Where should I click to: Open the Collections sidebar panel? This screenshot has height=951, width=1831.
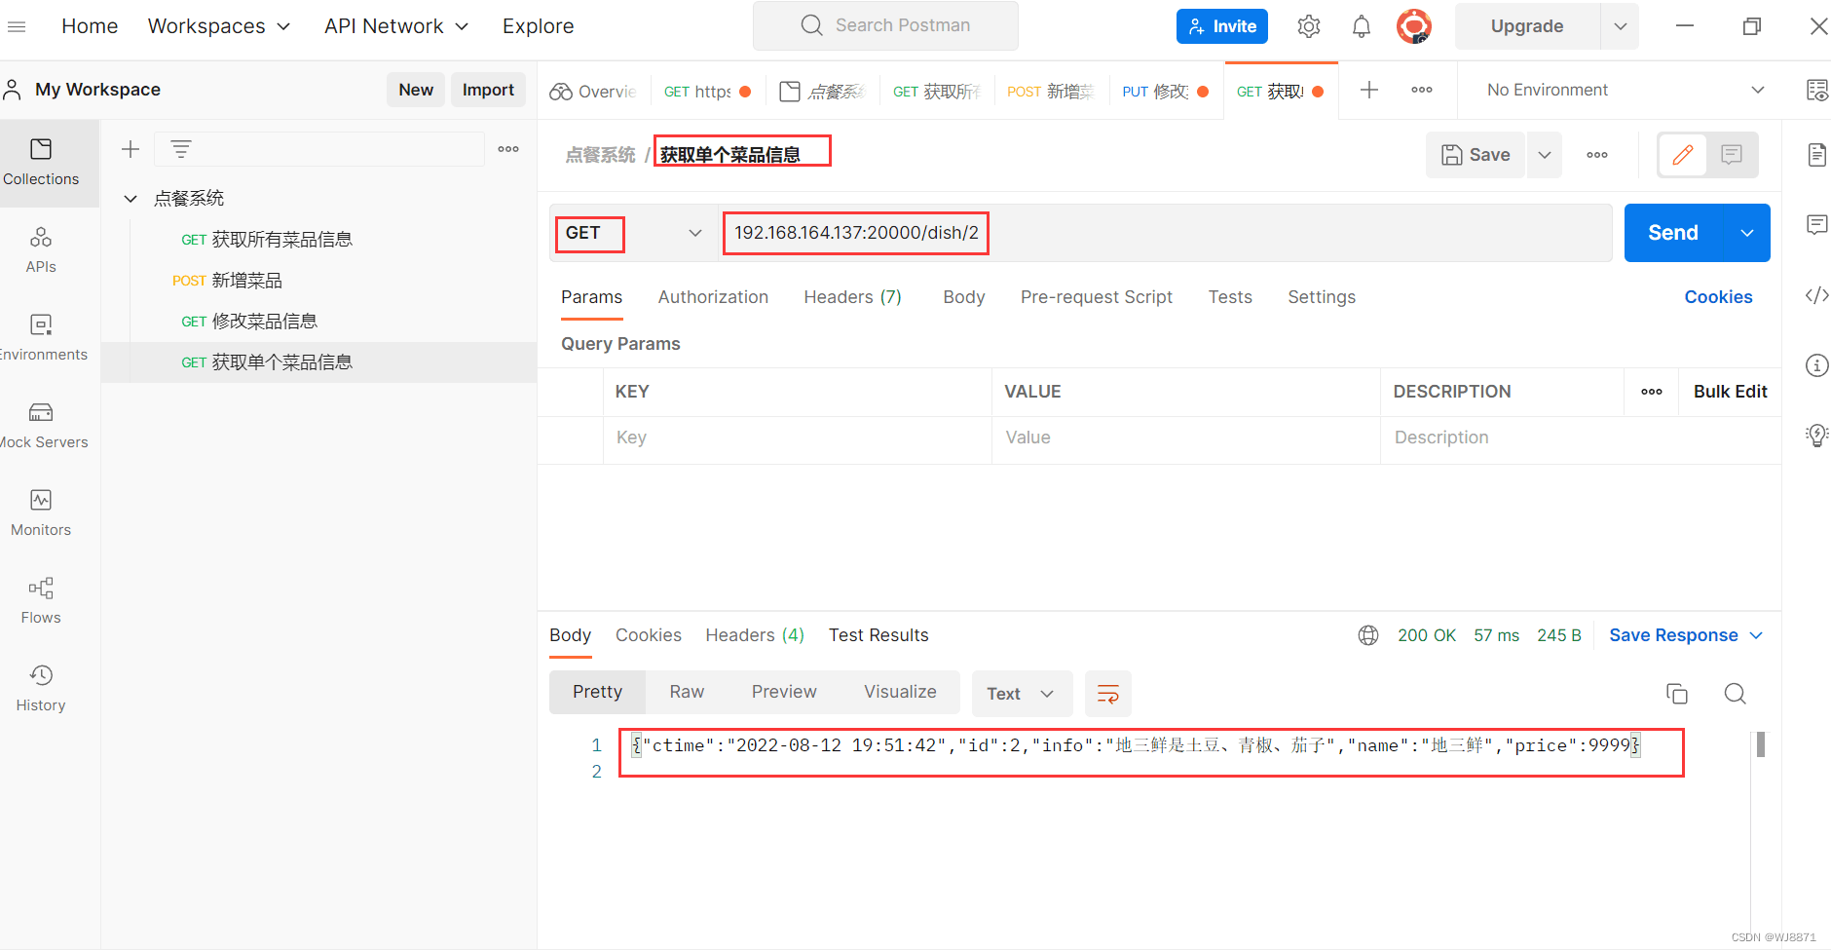(40, 163)
